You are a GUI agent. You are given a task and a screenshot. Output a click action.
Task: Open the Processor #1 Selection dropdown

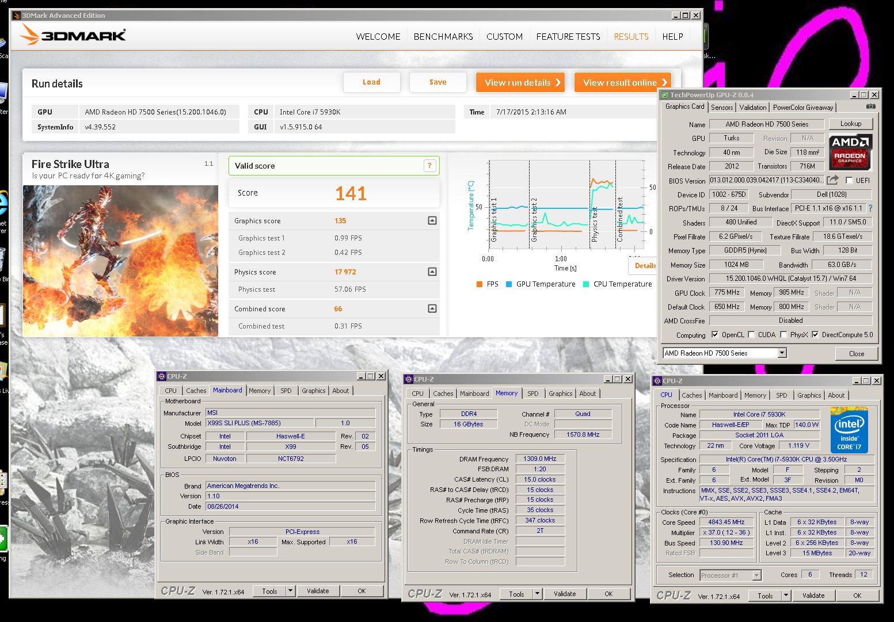(757, 575)
